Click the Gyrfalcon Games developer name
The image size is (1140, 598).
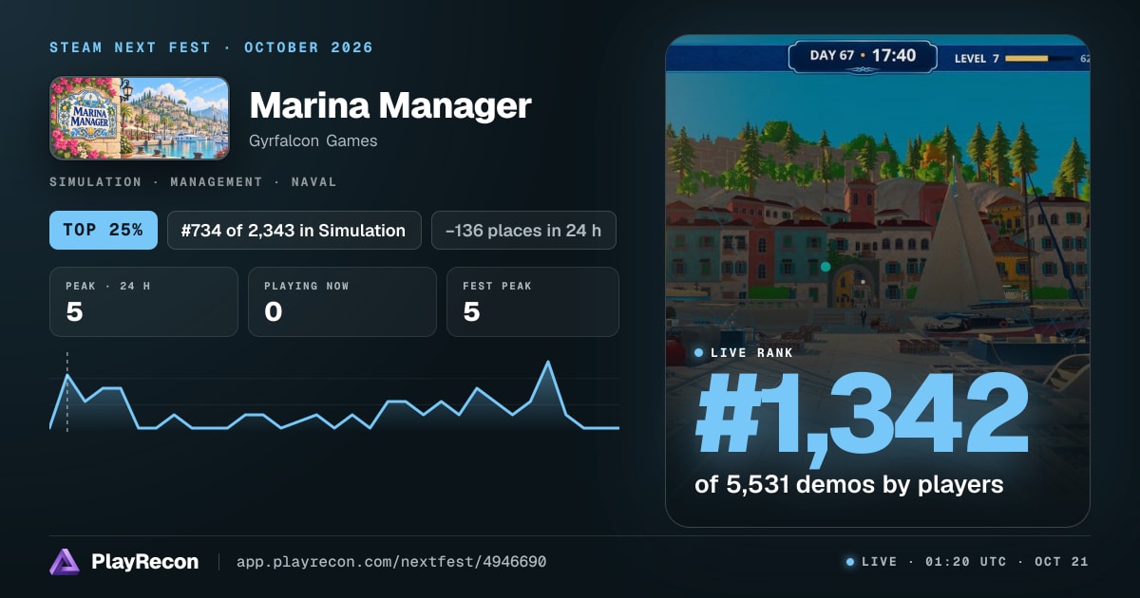313,140
